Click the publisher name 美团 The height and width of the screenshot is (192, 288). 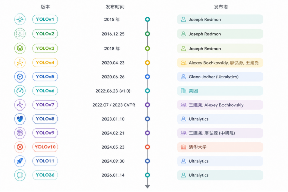coord(193,91)
